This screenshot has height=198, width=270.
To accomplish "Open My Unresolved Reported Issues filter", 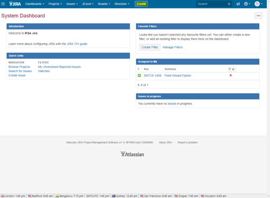I will click(59, 67).
